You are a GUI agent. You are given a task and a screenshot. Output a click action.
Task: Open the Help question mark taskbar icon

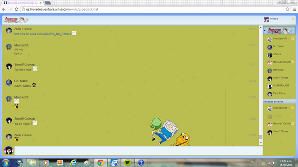(141, 163)
